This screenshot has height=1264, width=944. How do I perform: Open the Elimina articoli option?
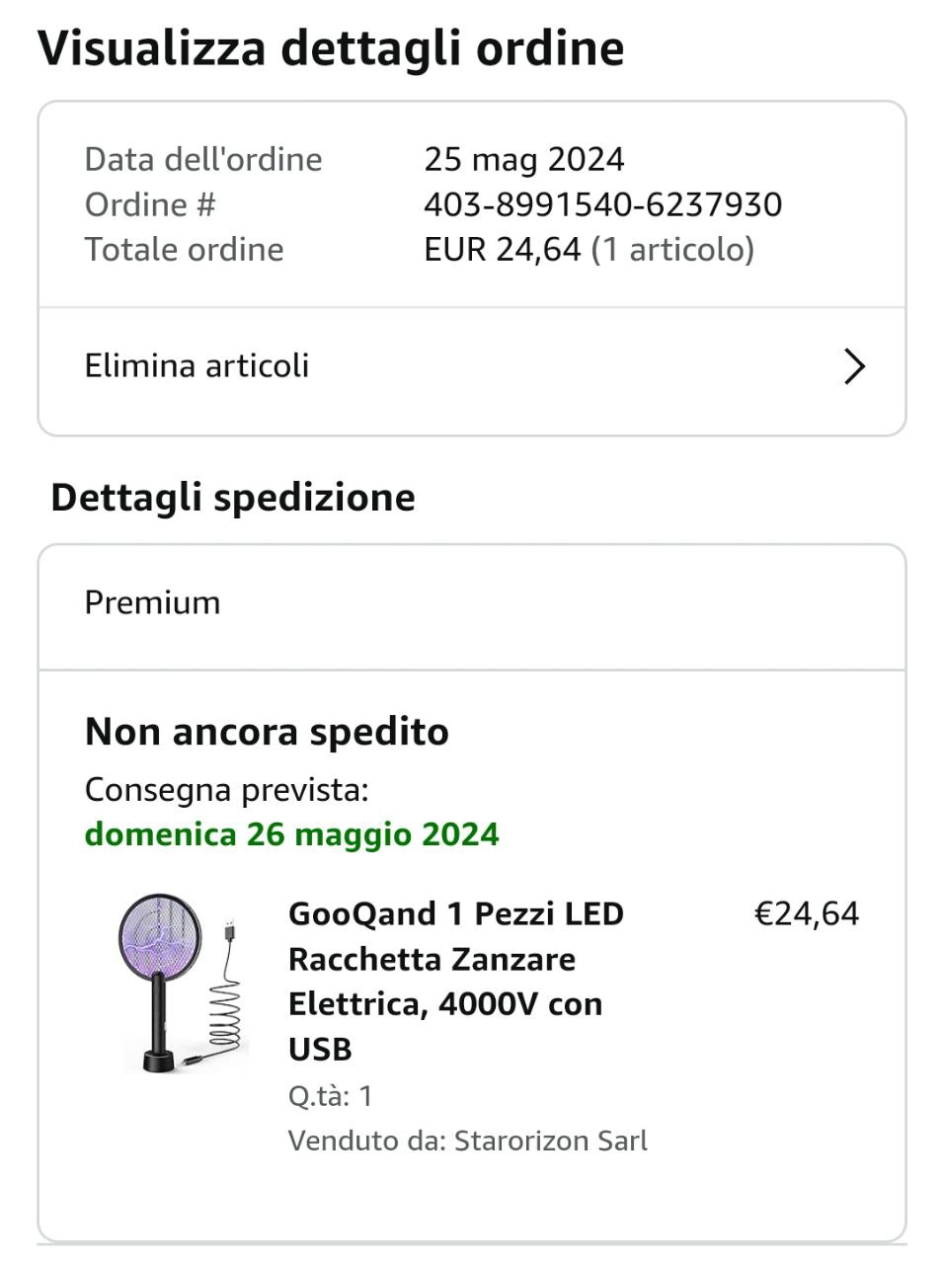tap(197, 366)
